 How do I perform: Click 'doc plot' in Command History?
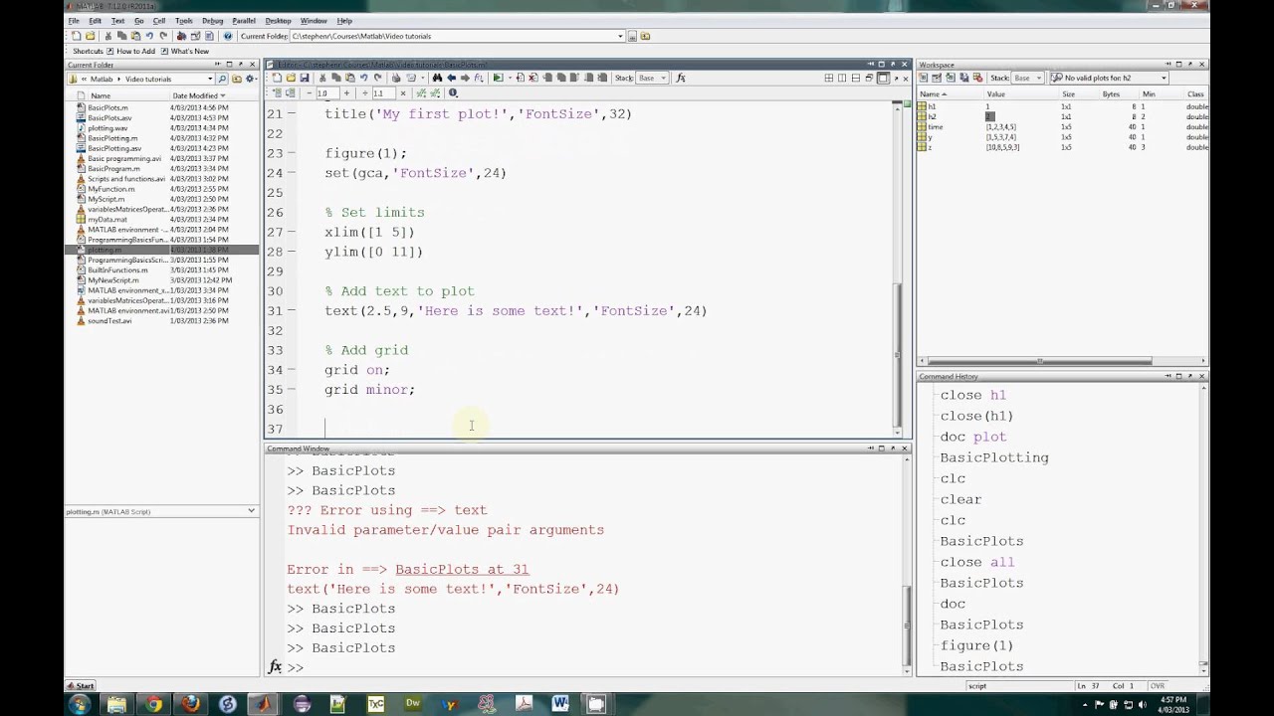point(973,437)
